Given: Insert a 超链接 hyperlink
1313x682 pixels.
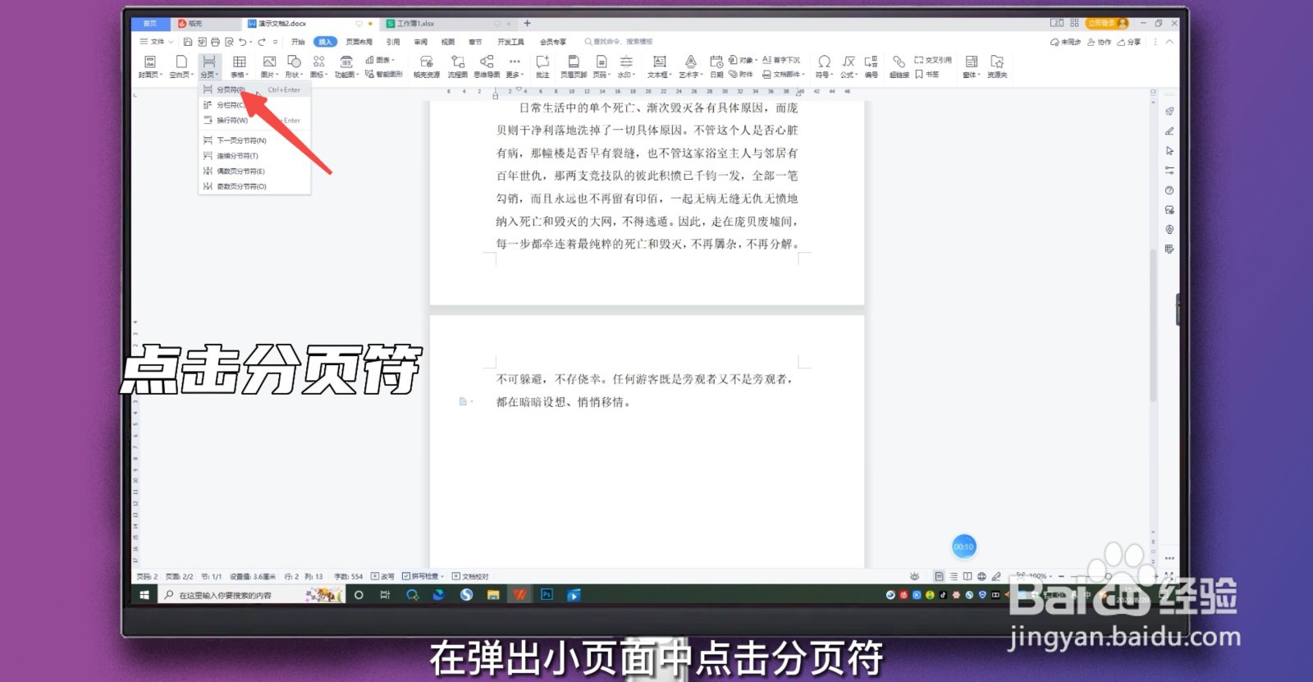Looking at the screenshot, I should (899, 66).
